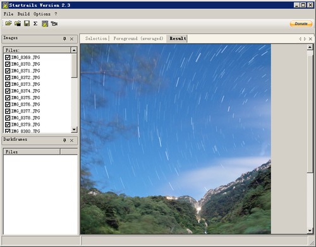Click the Open images folder icon
The image size is (316, 247).
point(9,23)
